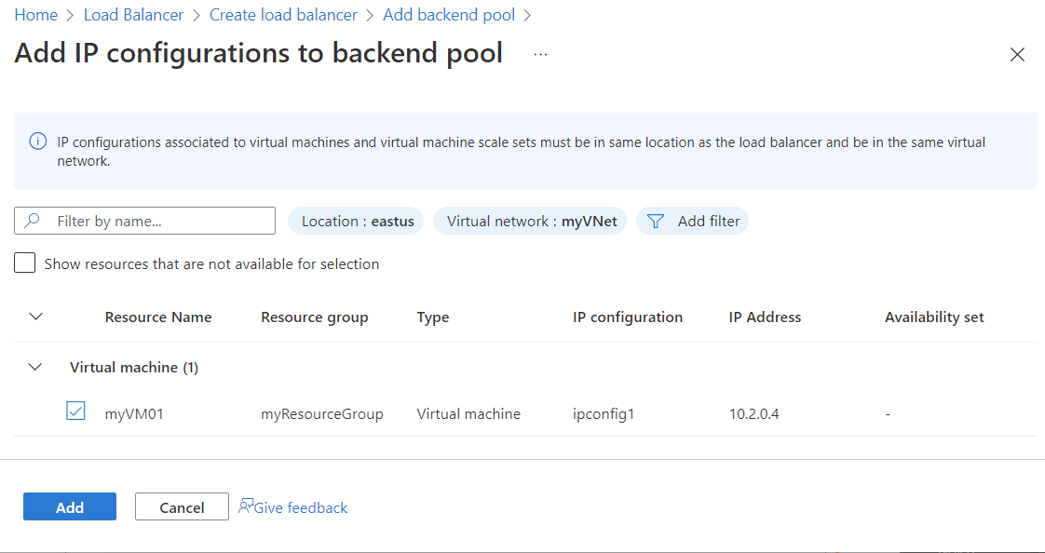
Task: Go Home via the breadcrumb link
Action: pyautogui.click(x=35, y=14)
